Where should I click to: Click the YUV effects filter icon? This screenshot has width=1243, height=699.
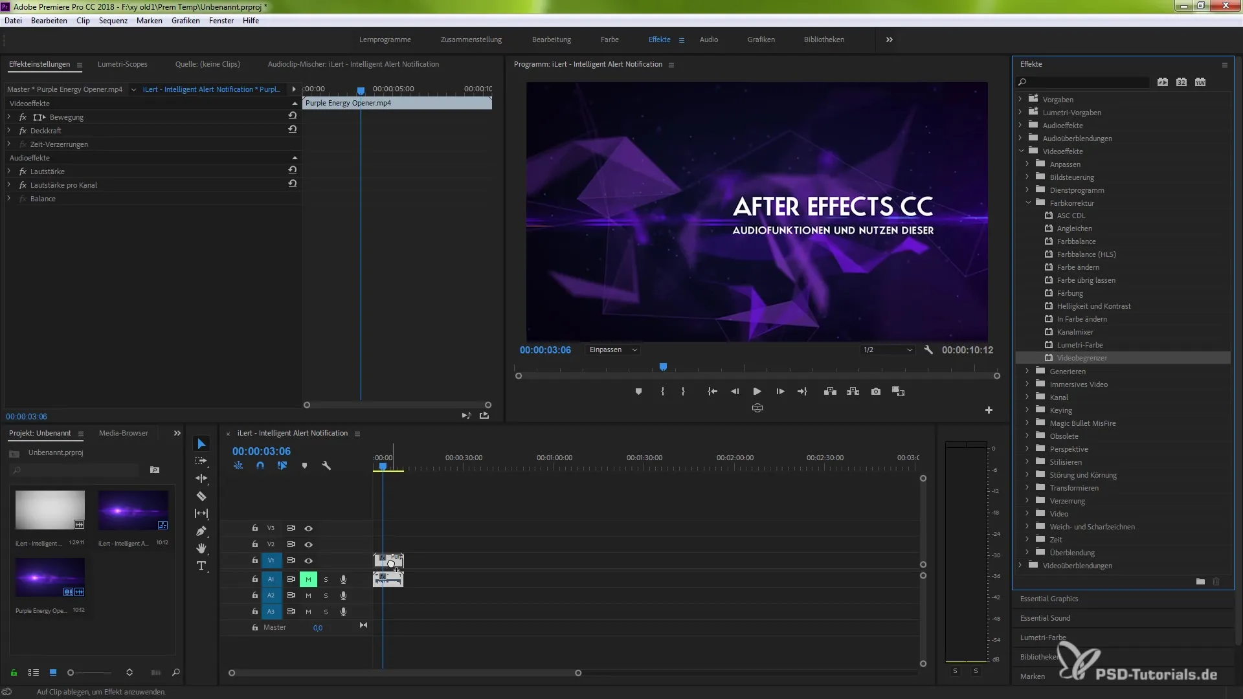pyautogui.click(x=1200, y=82)
